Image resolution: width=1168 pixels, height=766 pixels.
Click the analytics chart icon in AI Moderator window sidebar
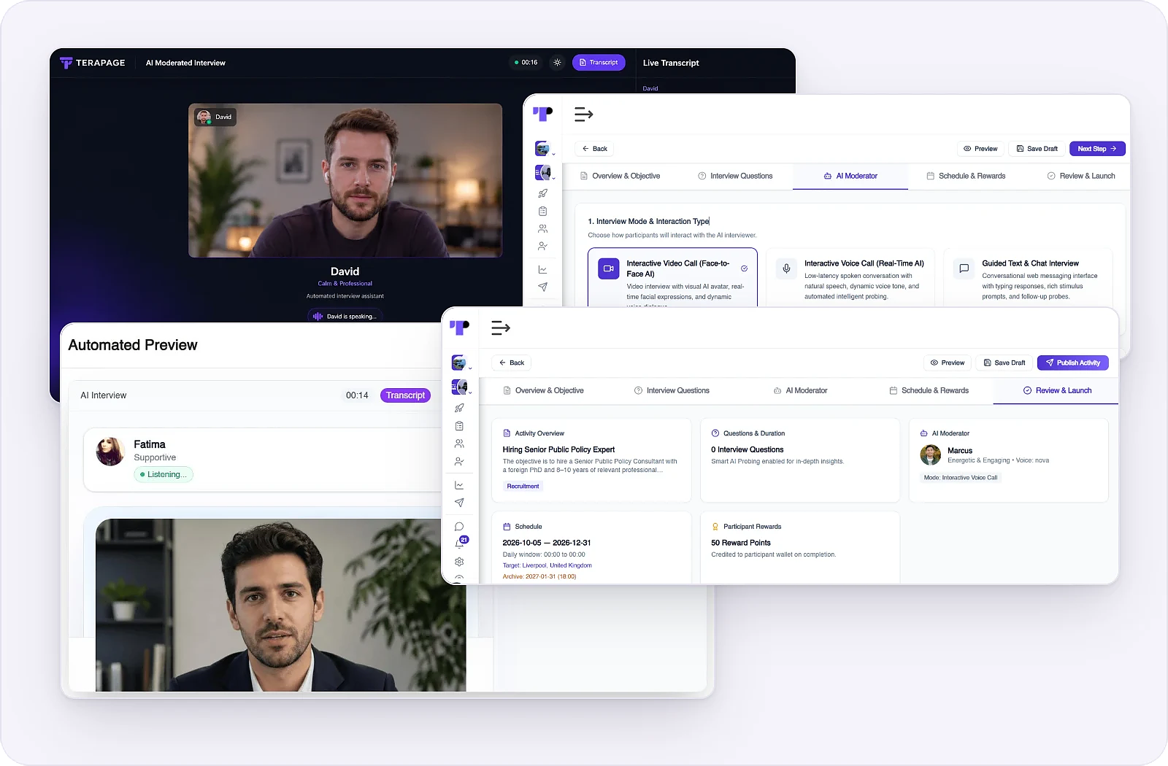542,269
